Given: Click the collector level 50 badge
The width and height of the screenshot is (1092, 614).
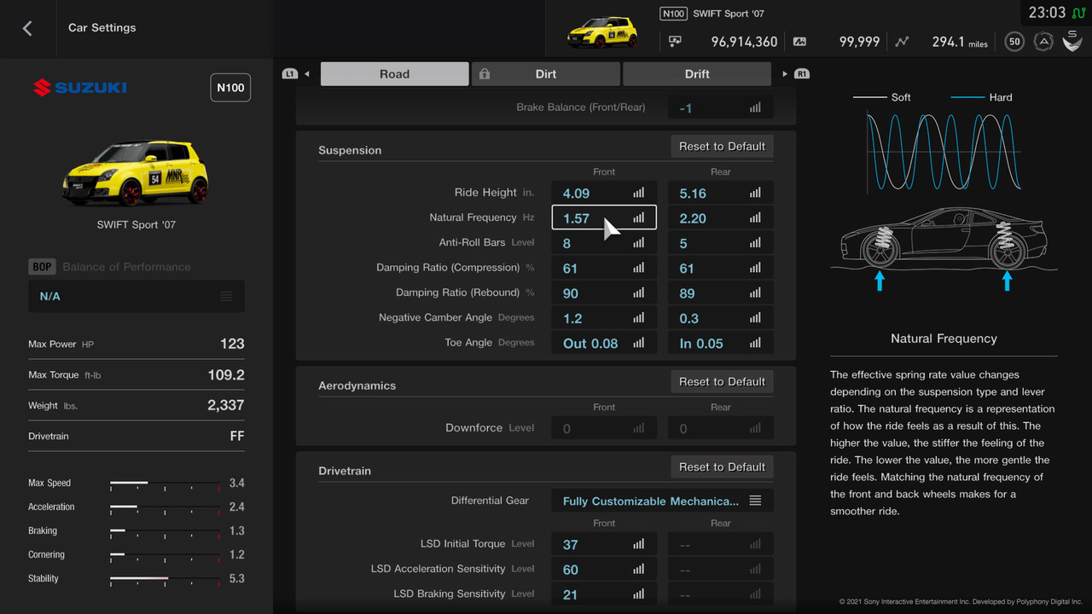Looking at the screenshot, I should pos(1014,41).
